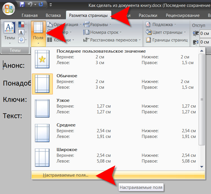Click the left indent value field
This screenshot has height=194, width=211.
pyautogui.click(x=205, y=33)
